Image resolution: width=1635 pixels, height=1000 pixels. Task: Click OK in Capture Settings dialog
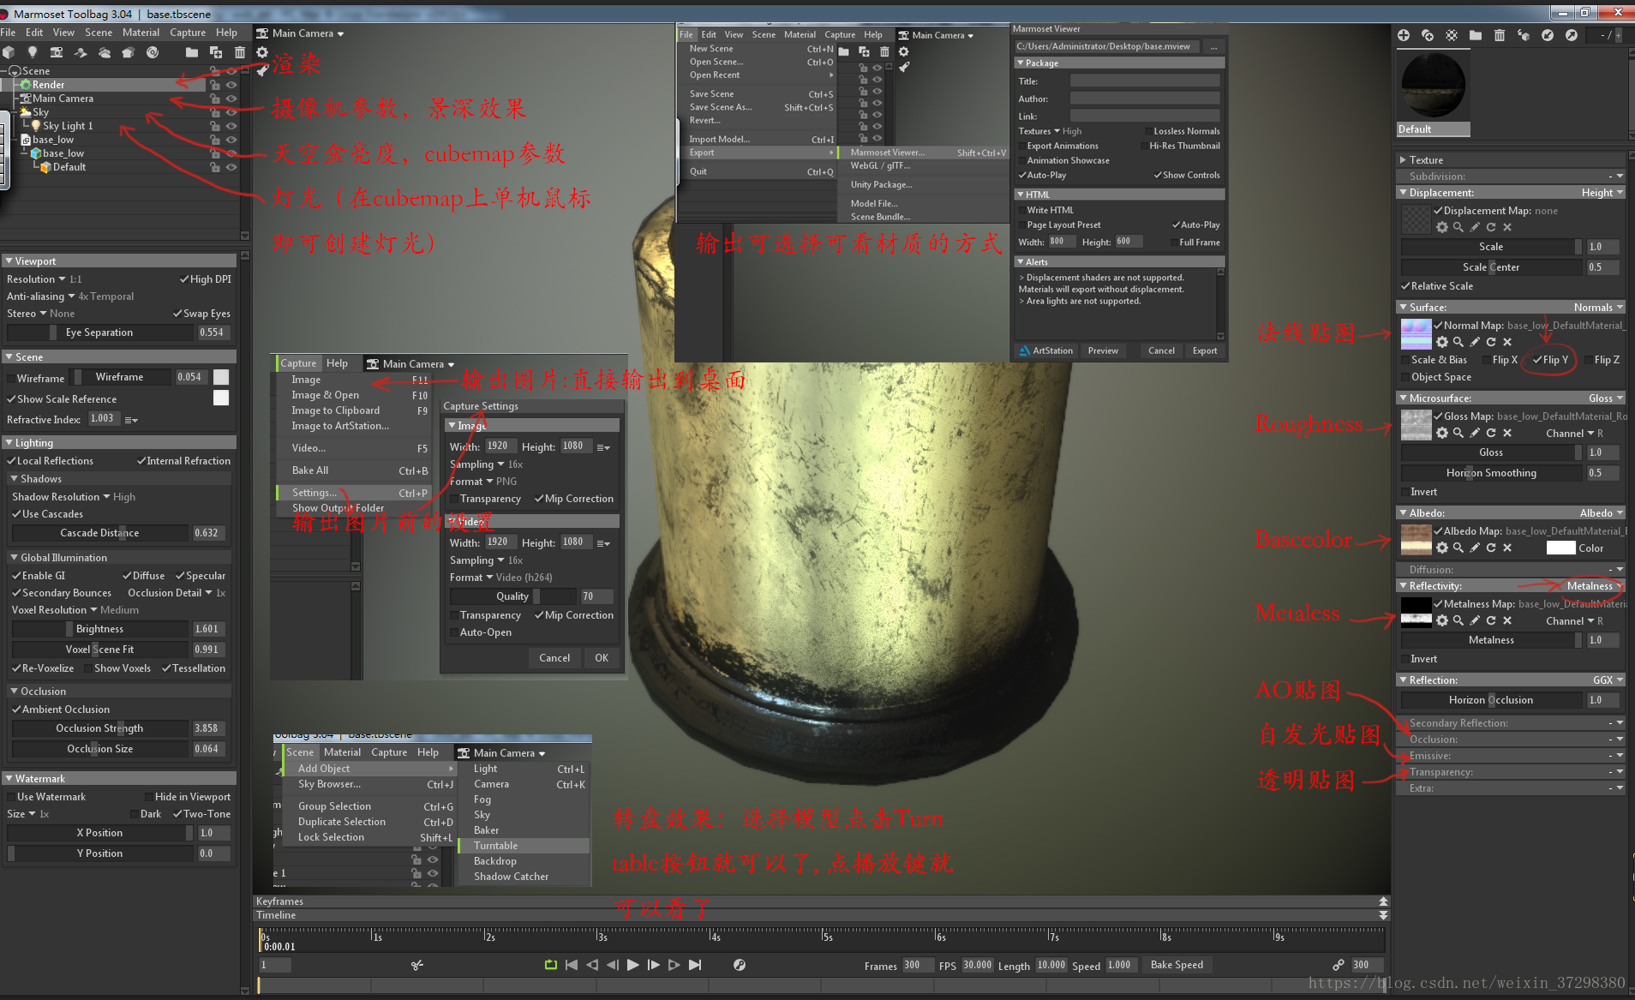pos(602,658)
